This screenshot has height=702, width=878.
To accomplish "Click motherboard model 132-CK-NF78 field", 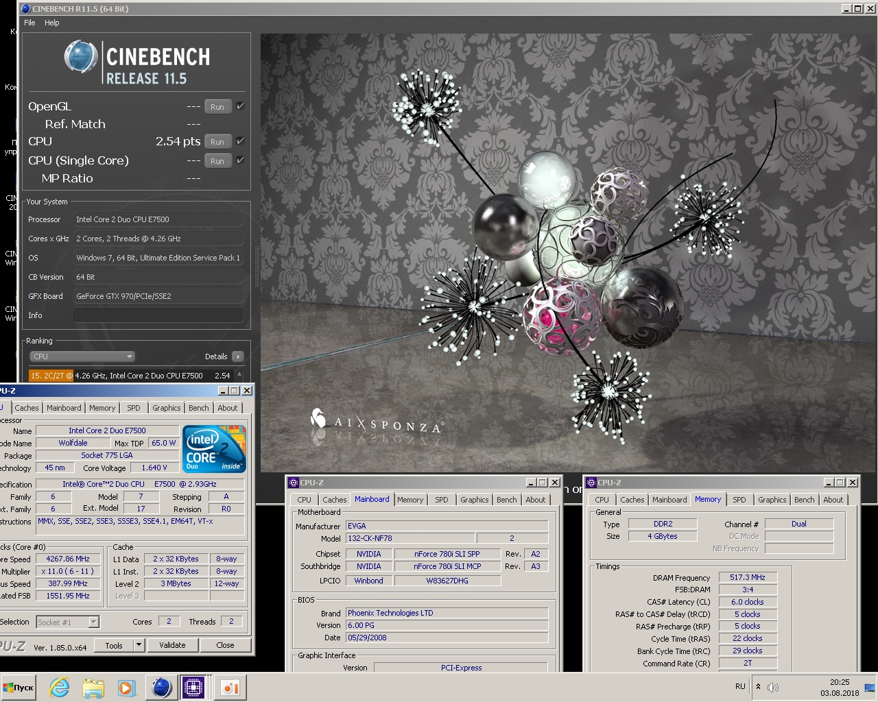I will pyautogui.click(x=410, y=538).
